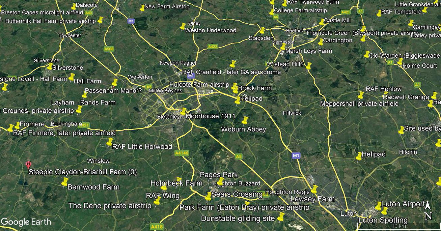Click the 10 km scale bar
Screen dimensions: 441x231
coord(398,227)
